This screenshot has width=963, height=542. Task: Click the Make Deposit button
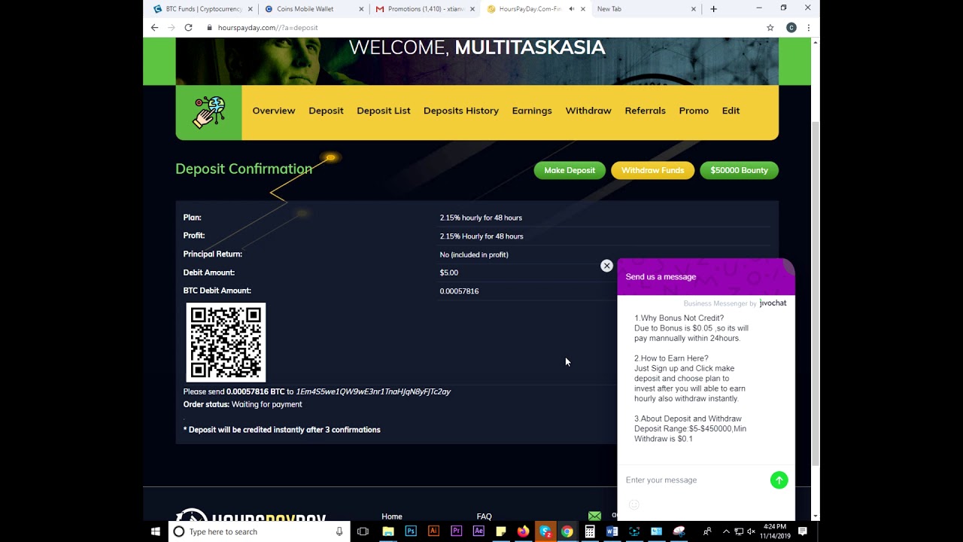(570, 170)
